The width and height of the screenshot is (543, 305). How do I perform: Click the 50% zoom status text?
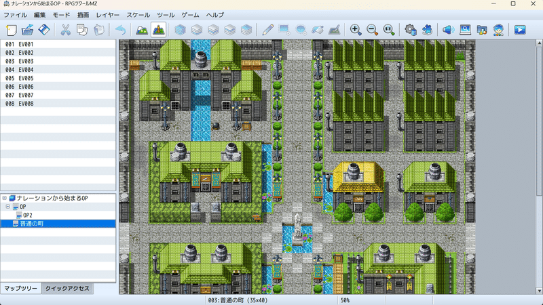tap(345, 300)
